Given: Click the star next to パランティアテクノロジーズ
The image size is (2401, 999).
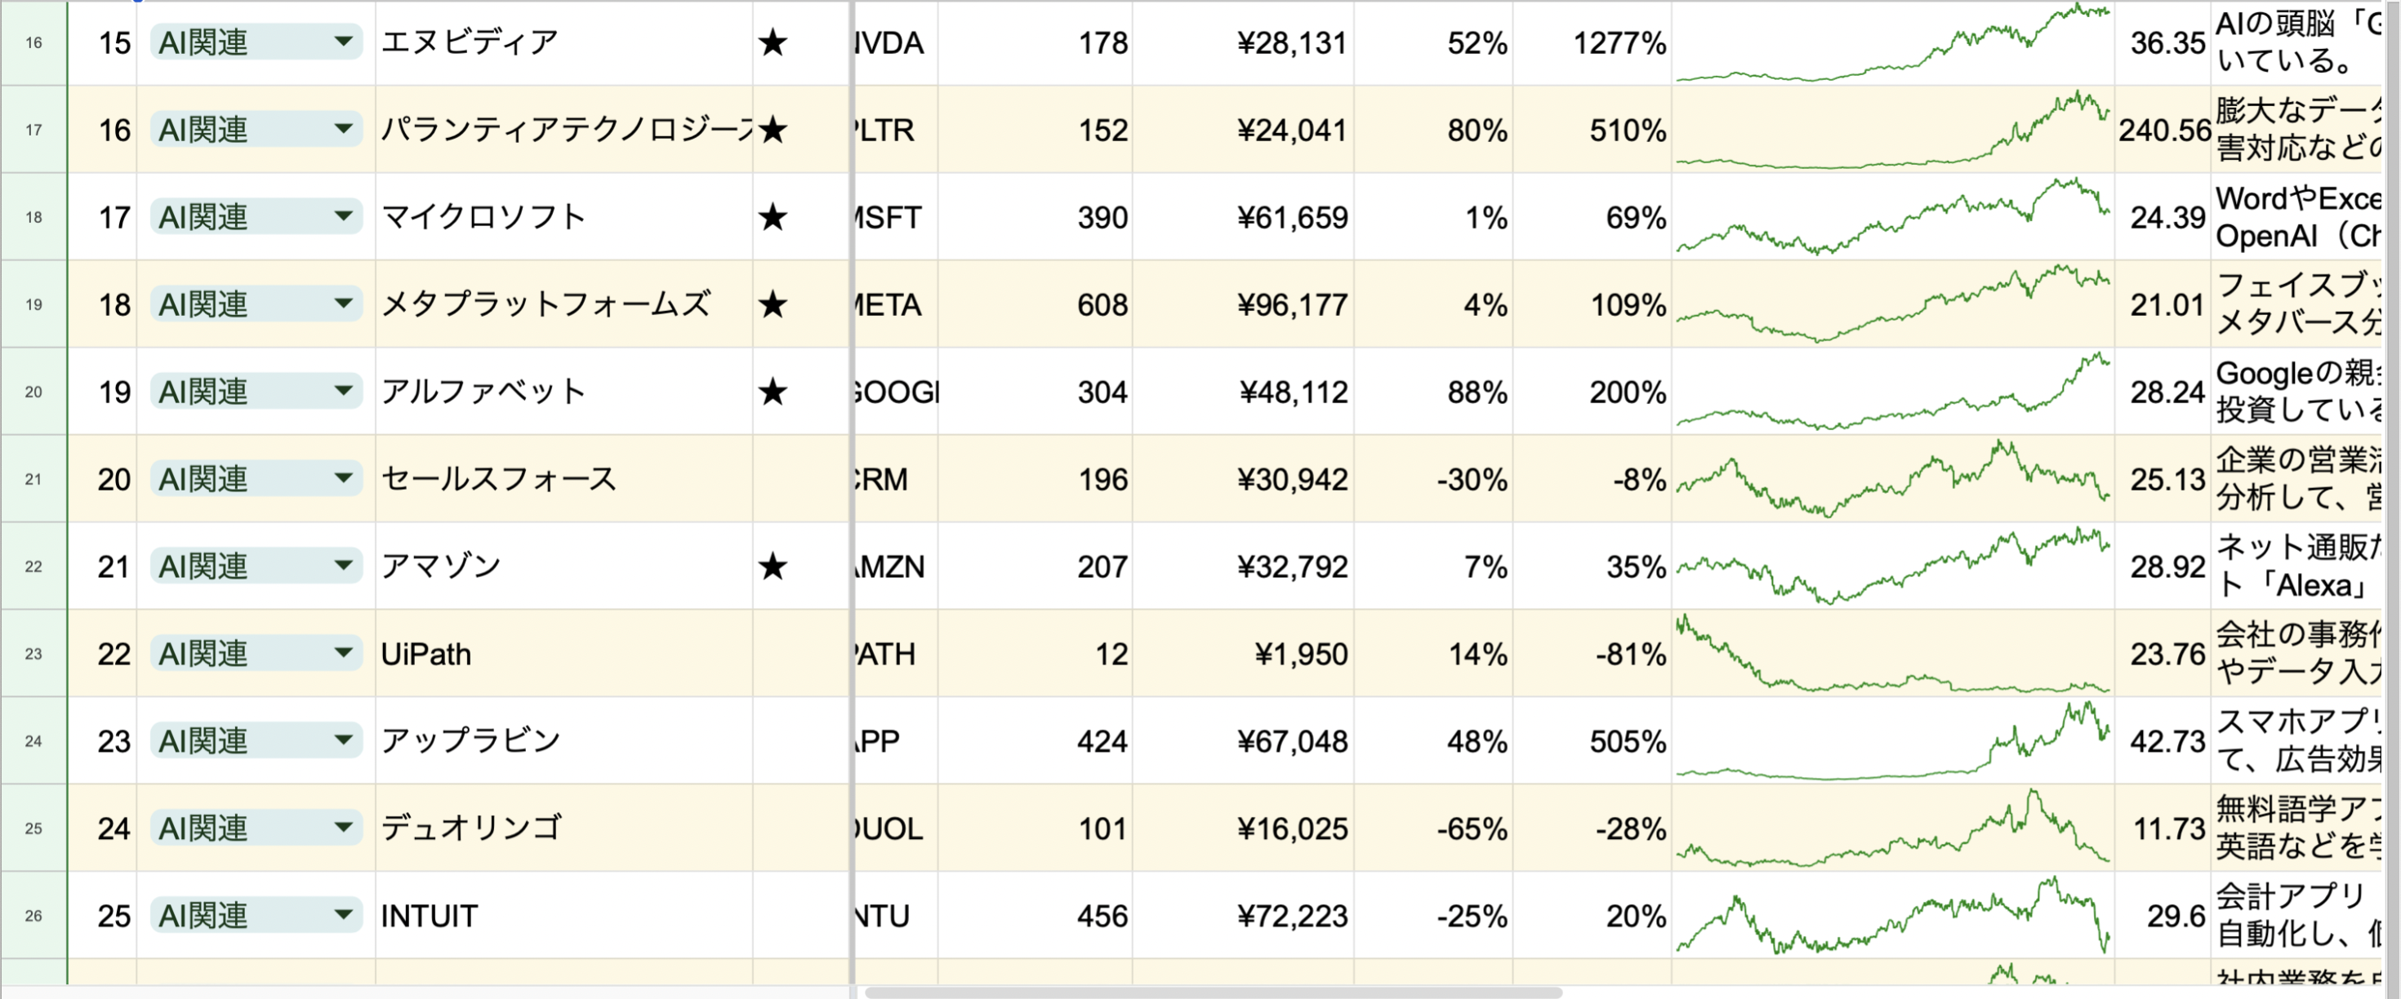Looking at the screenshot, I should [773, 131].
